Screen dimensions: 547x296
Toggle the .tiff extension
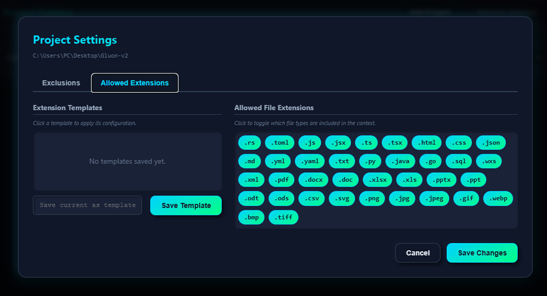point(283,217)
